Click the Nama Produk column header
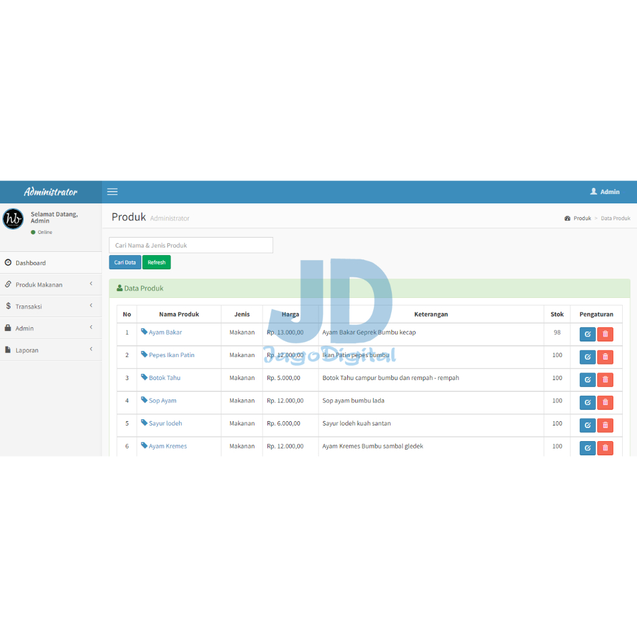 (x=179, y=314)
